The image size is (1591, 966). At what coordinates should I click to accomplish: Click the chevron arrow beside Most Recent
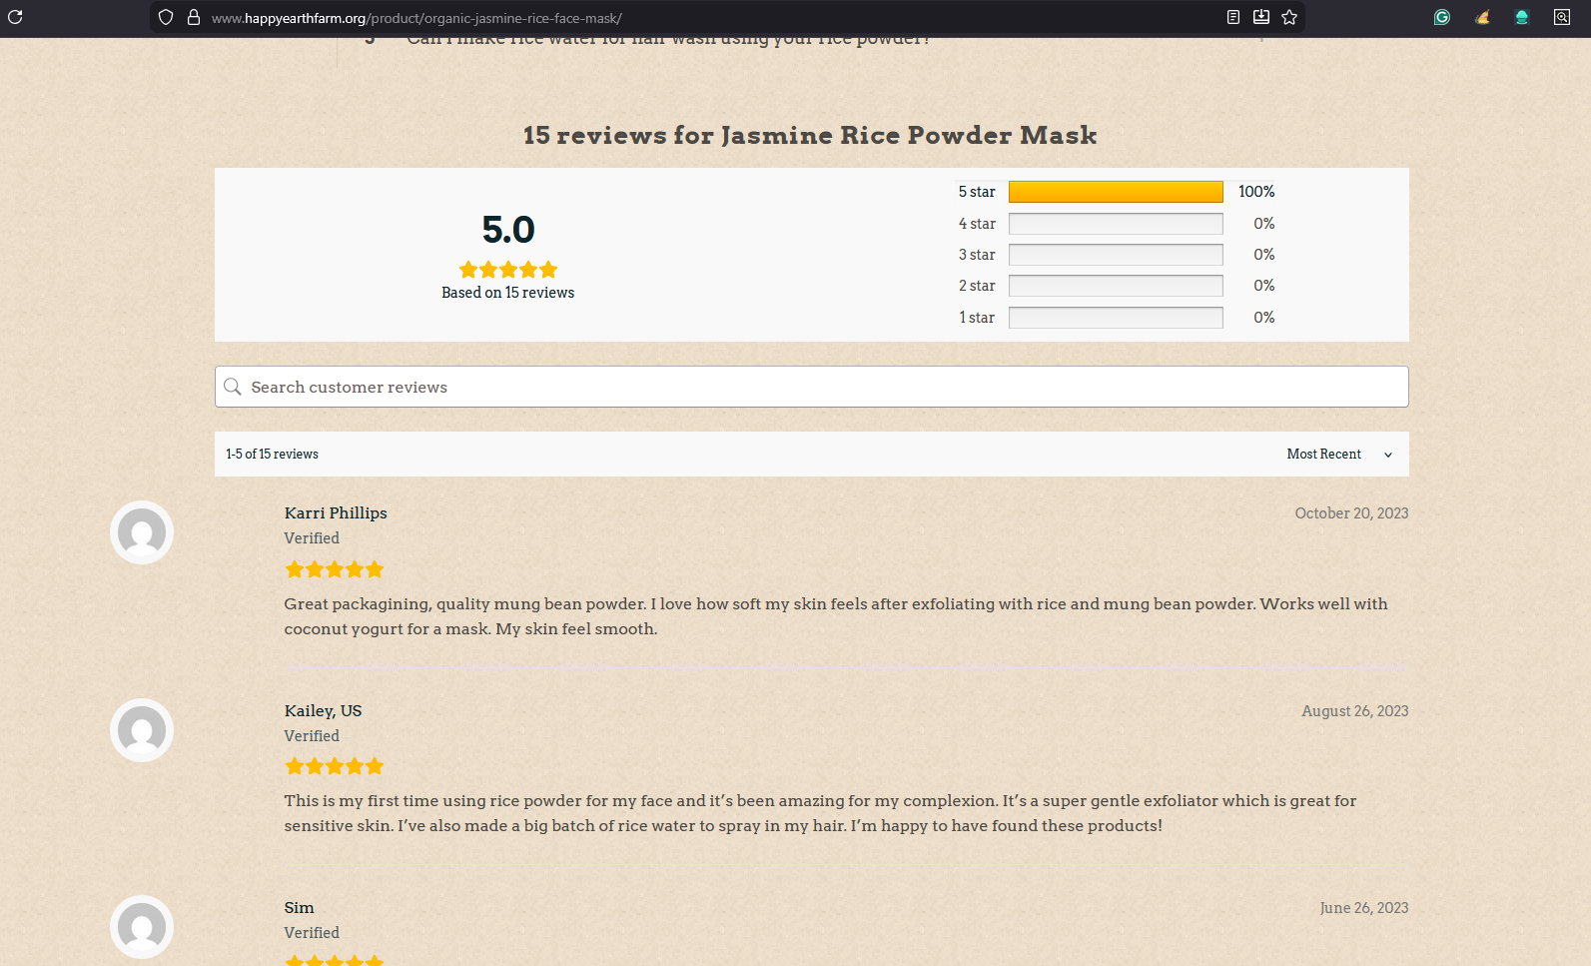1388,456
